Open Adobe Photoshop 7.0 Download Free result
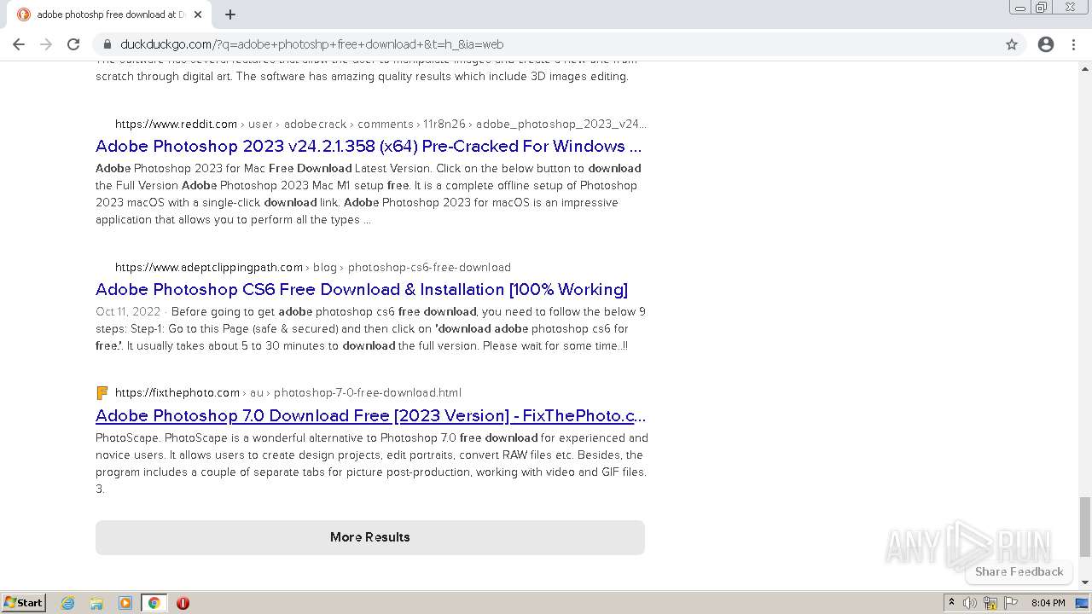Viewport: 1092px width, 614px height. click(371, 415)
